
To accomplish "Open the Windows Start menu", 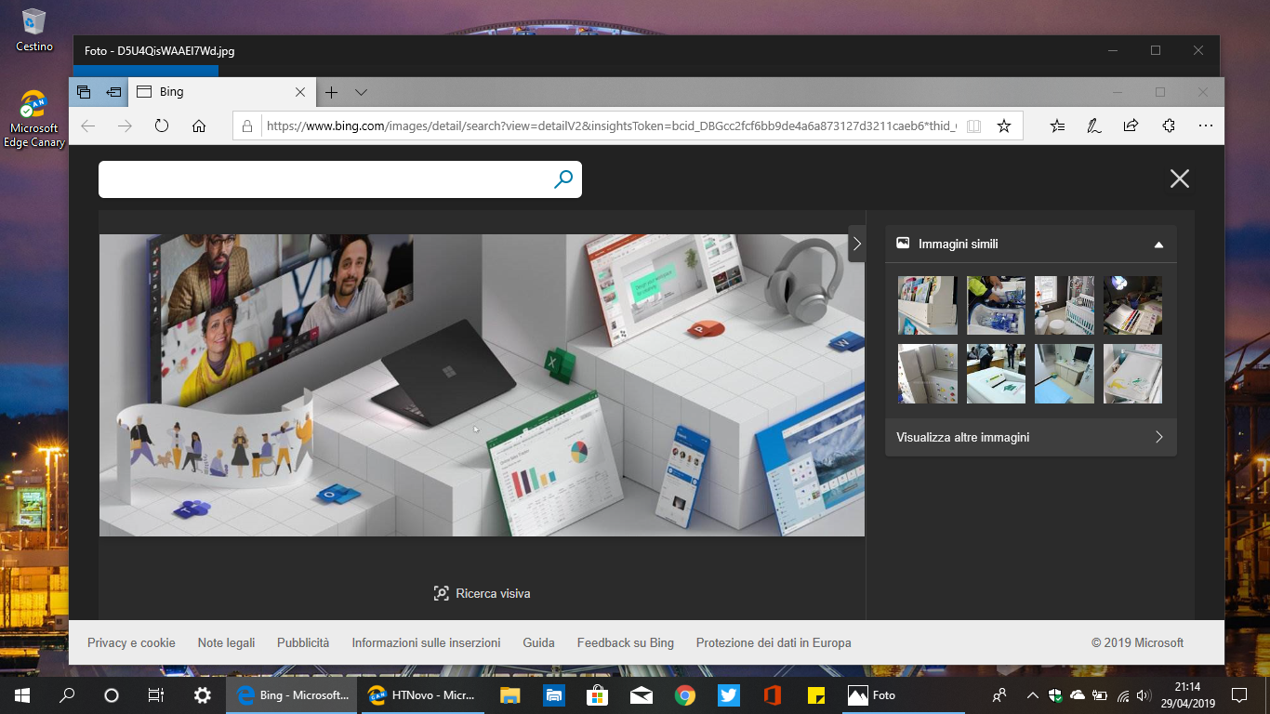I will (x=21, y=694).
